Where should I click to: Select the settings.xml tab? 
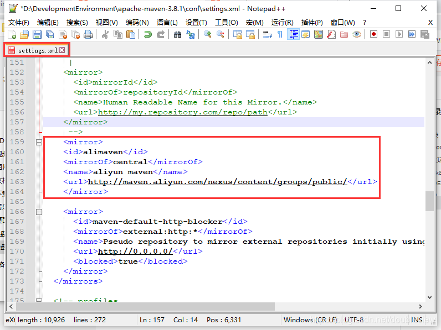pos(38,50)
